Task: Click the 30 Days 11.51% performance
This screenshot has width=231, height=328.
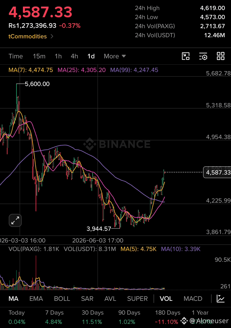Action: 93,317
